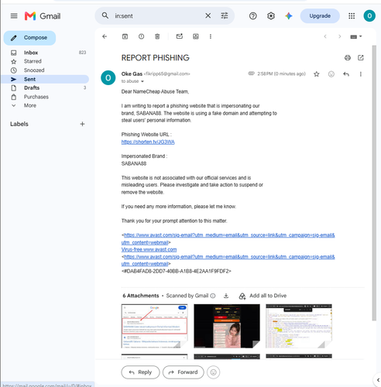Open the Google apps grid
Viewport: 381px width, 387px height.
pos(352,16)
